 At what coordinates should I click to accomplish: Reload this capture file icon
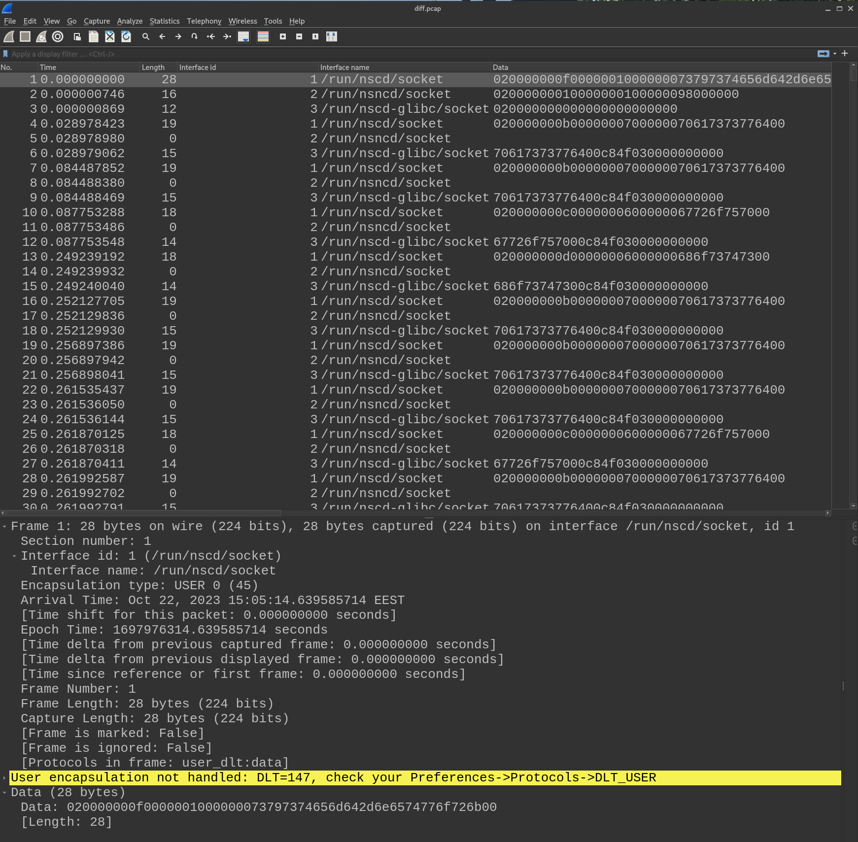[126, 36]
